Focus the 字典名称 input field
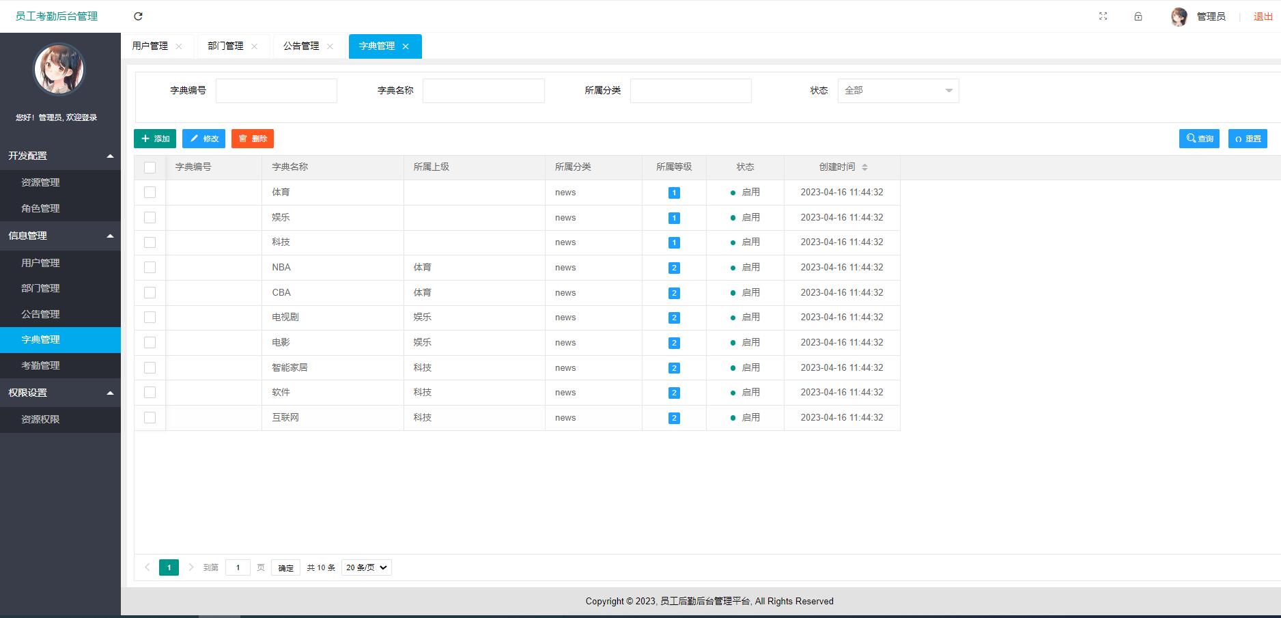The image size is (1281, 618). tap(483, 91)
